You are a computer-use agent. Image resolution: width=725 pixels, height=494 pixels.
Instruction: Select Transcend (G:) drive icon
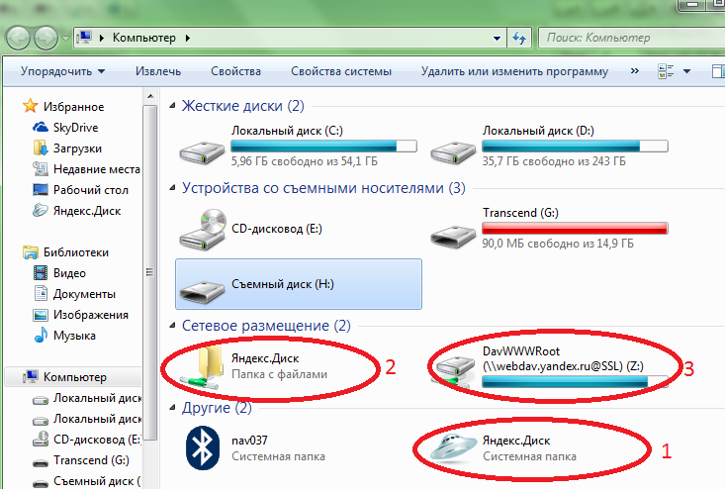click(453, 237)
